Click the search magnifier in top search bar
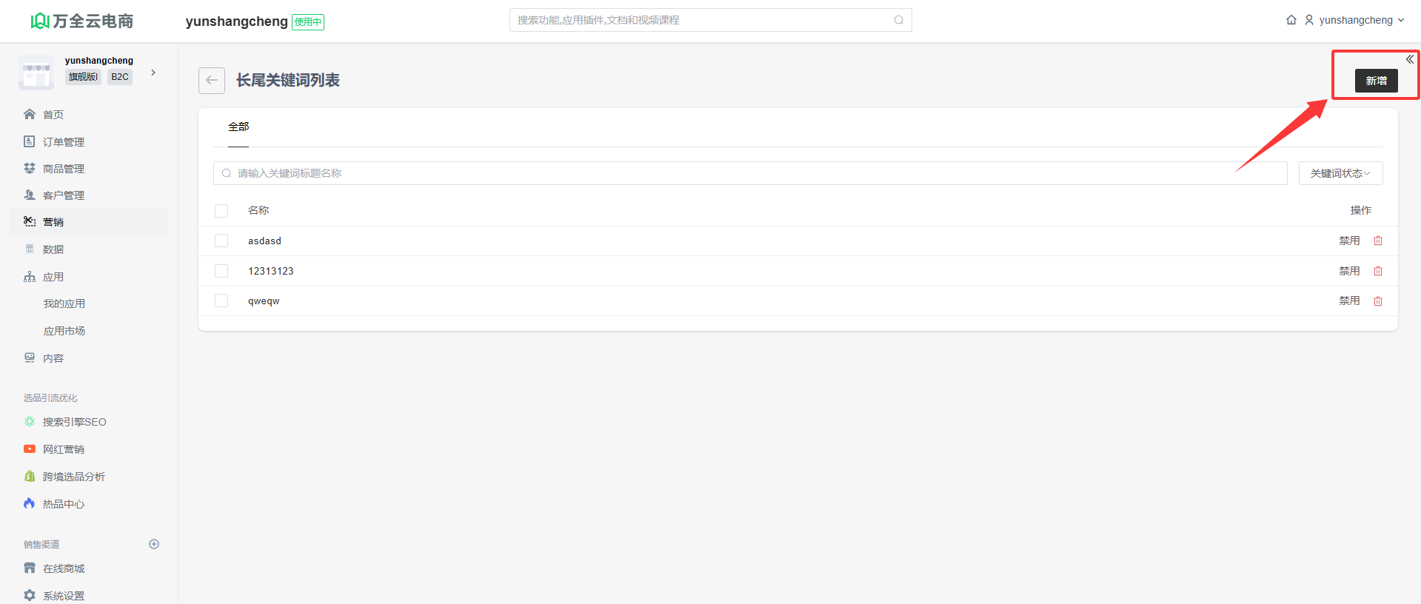The height and width of the screenshot is (604, 1421). [898, 20]
